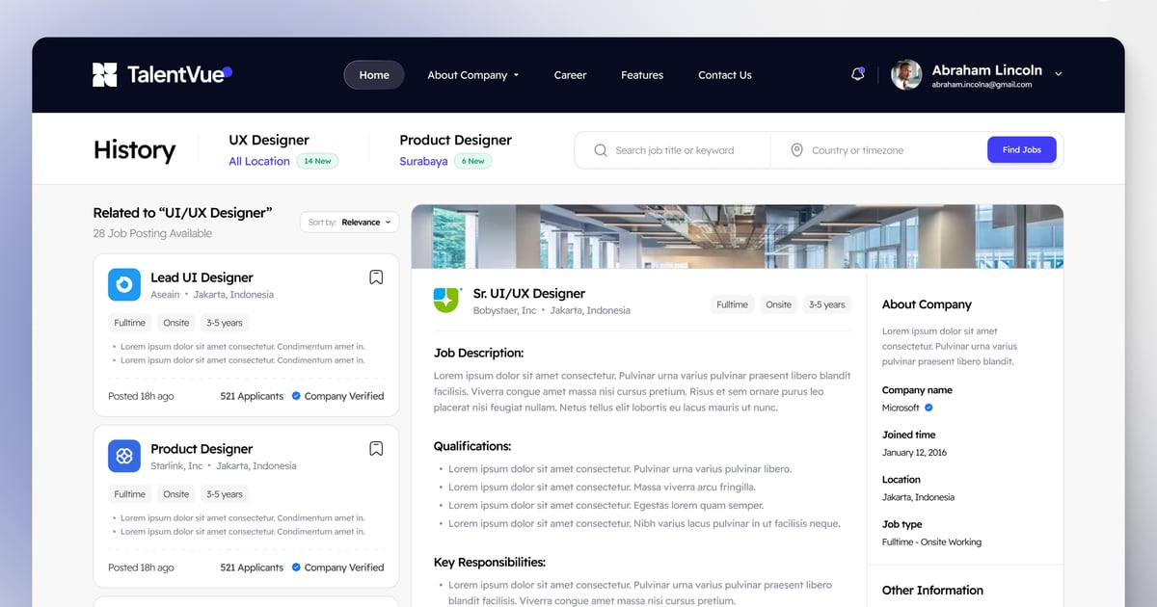The width and height of the screenshot is (1157, 607).
Task: Click the location pin icon
Action: tap(796, 150)
